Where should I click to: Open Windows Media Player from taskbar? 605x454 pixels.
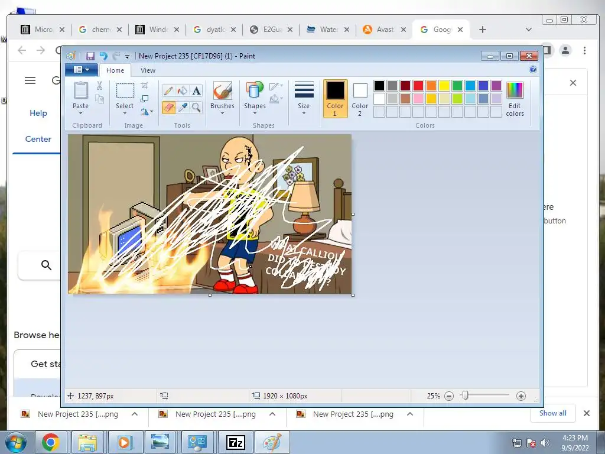(124, 442)
